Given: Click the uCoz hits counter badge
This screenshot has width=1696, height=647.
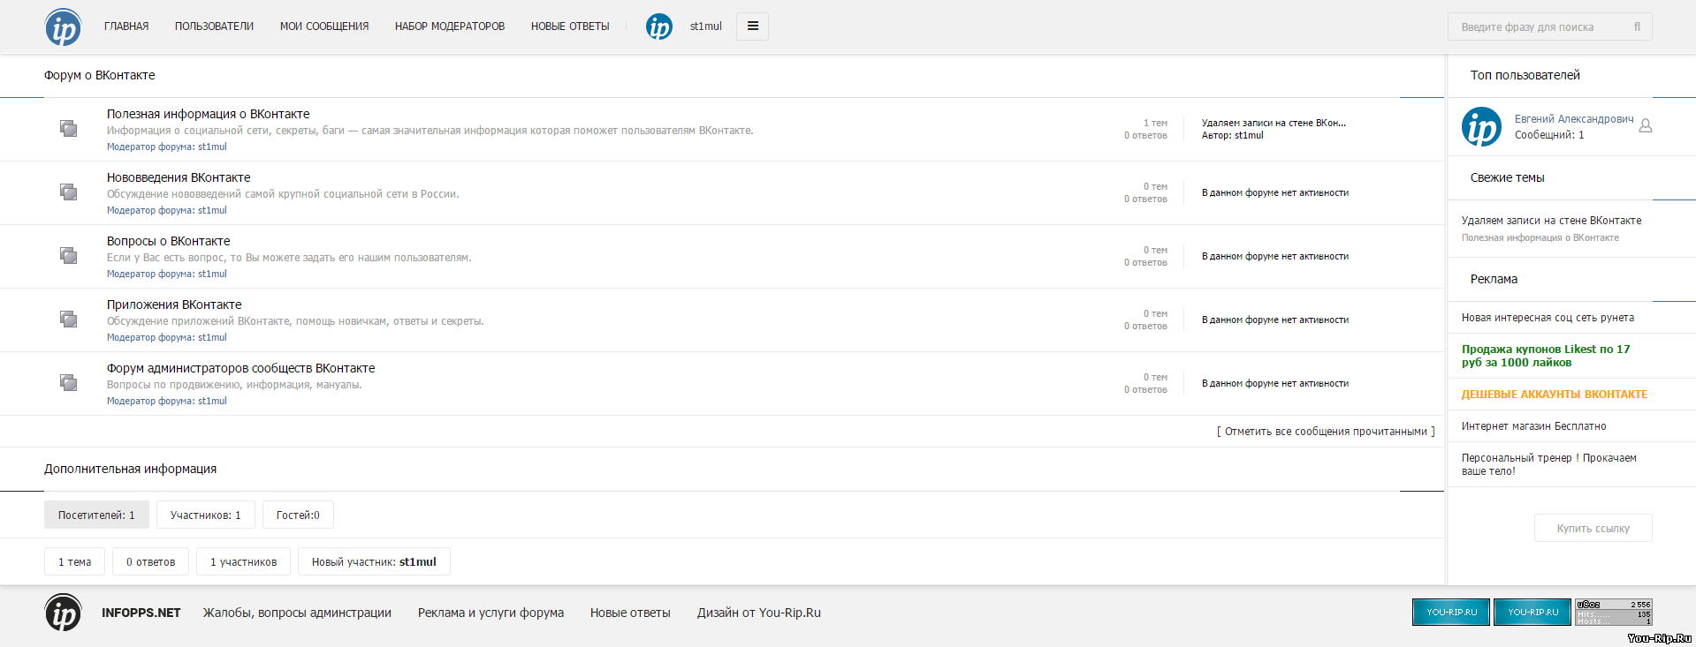Looking at the screenshot, I should [x=1614, y=612].
